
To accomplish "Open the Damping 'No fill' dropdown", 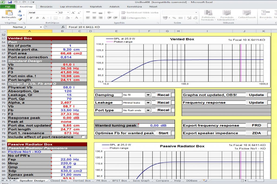I will [148, 95].
